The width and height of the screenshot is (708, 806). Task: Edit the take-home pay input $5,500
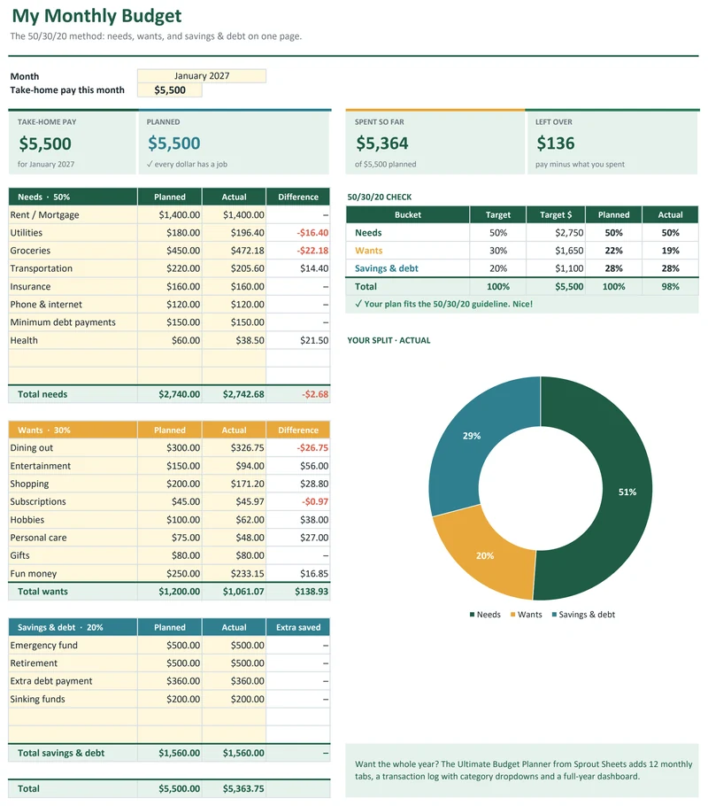pos(170,90)
